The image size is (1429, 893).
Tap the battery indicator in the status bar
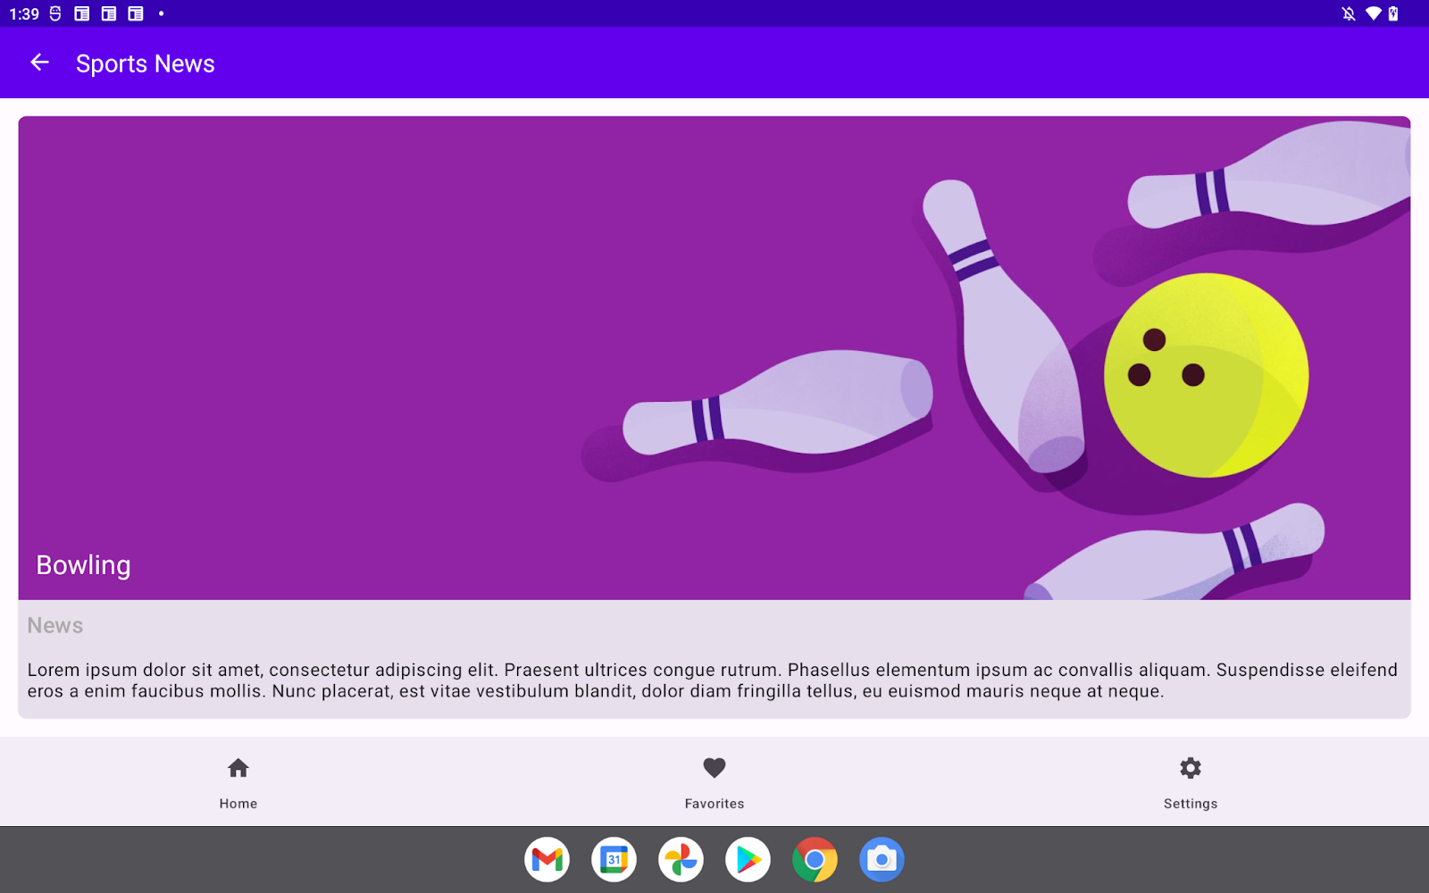(x=1393, y=13)
